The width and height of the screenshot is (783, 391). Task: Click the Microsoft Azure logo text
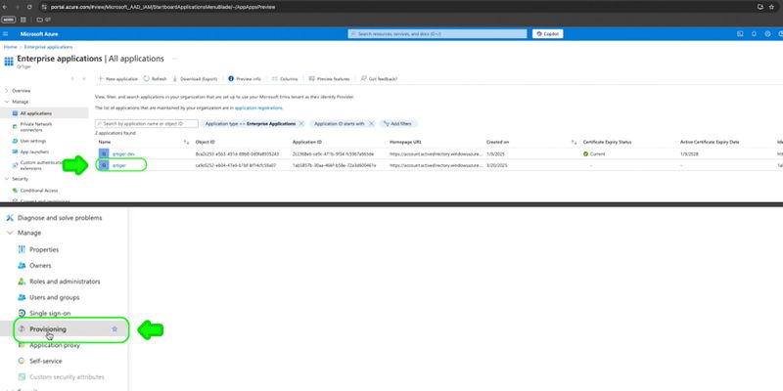(x=39, y=34)
